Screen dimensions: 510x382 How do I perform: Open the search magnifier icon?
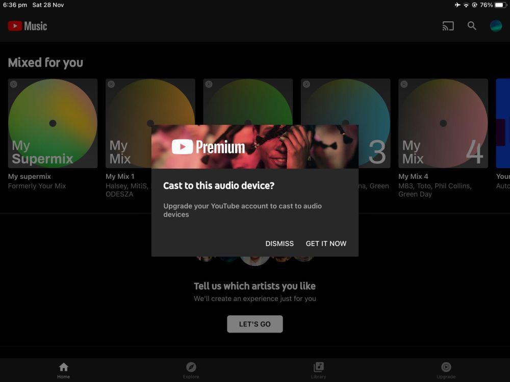tap(472, 26)
